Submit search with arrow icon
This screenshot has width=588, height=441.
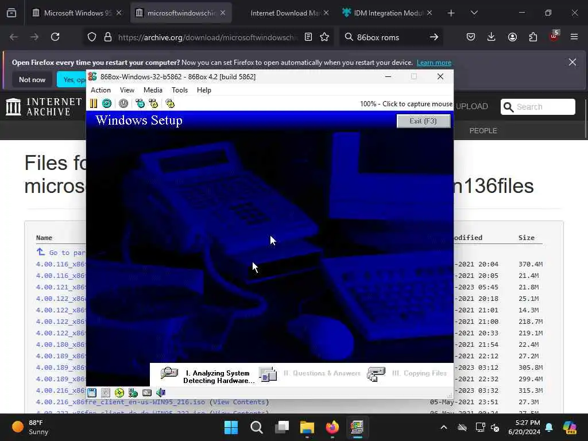[434, 37]
